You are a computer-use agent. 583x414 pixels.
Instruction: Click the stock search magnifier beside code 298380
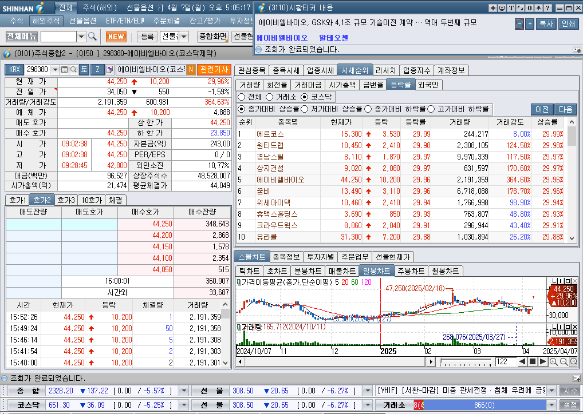pos(73,69)
